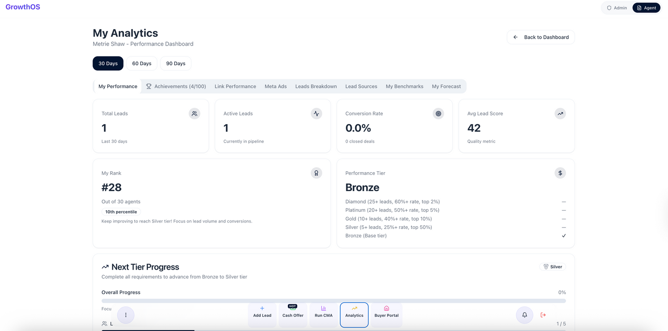Image resolution: width=668 pixels, height=331 pixels.
Task: Click the Silver tier badge
Action: (552, 267)
